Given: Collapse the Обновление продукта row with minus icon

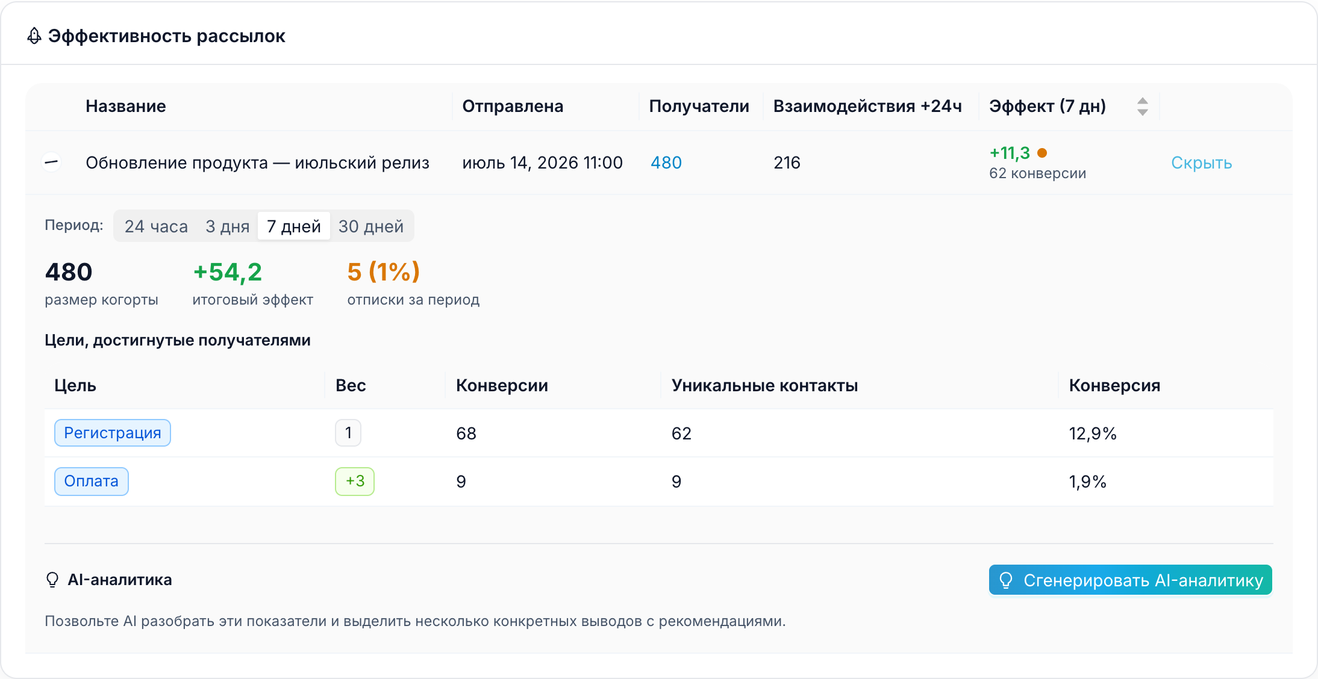Looking at the screenshot, I should pos(52,162).
